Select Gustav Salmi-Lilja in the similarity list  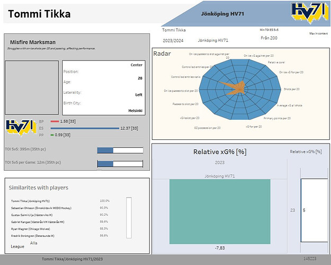click(32, 215)
